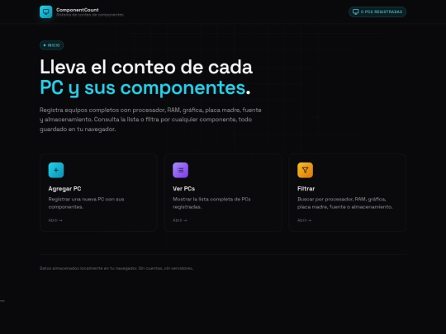
Task: Click Abrir link under Ver PCs
Action: click(x=180, y=220)
